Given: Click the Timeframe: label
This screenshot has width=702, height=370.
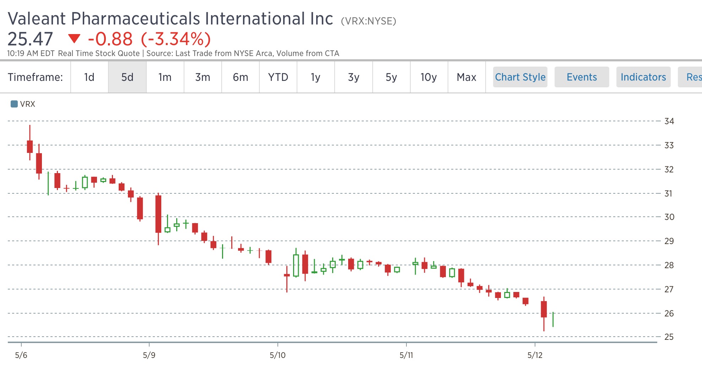Looking at the screenshot, I should (x=36, y=77).
